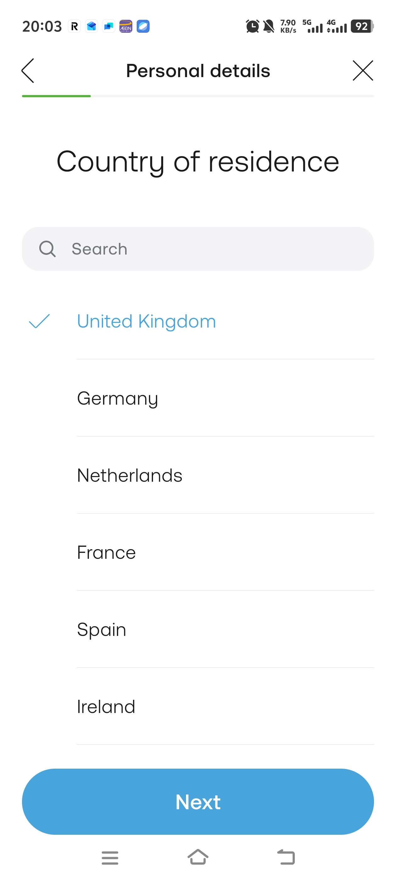396x881 pixels.
Task: Tap the checkmark beside United Kingdom
Action: (39, 321)
